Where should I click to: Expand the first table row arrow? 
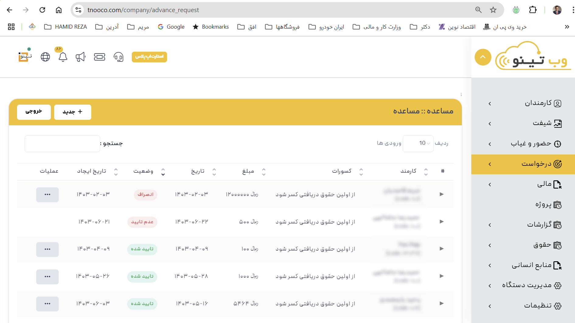pyautogui.click(x=441, y=194)
